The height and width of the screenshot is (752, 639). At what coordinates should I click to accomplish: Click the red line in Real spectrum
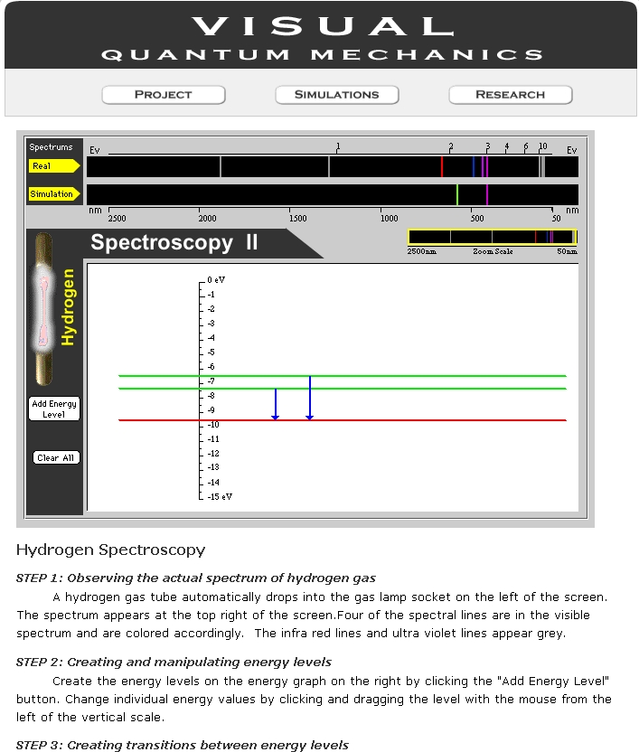coord(442,167)
